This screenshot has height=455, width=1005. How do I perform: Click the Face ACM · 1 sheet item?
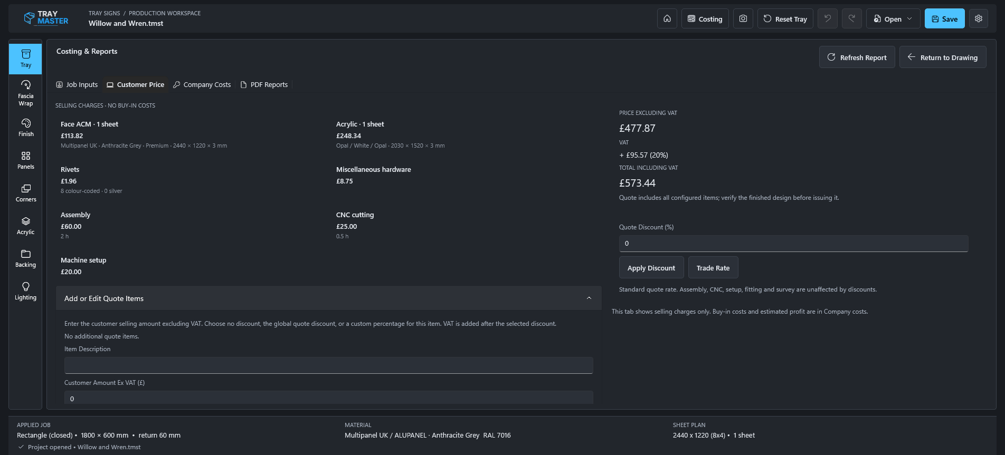pyautogui.click(x=89, y=124)
